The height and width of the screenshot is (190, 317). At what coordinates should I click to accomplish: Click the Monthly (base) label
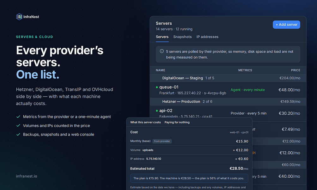[140, 141]
